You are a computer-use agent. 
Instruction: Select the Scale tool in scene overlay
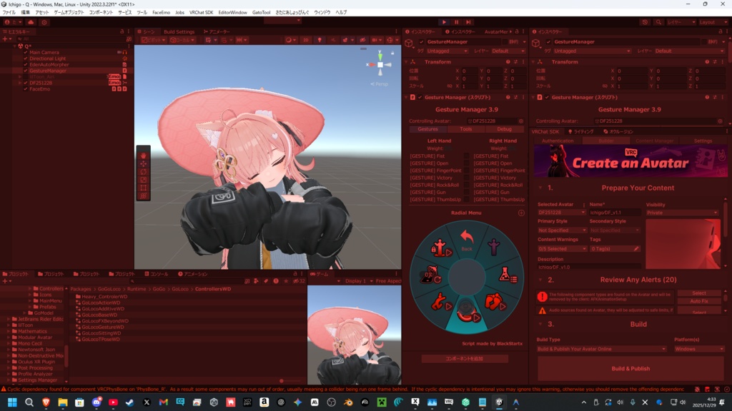[143, 179]
